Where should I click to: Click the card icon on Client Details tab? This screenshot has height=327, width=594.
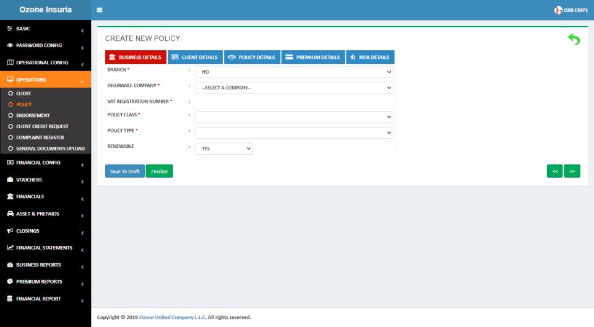coord(175,57)
